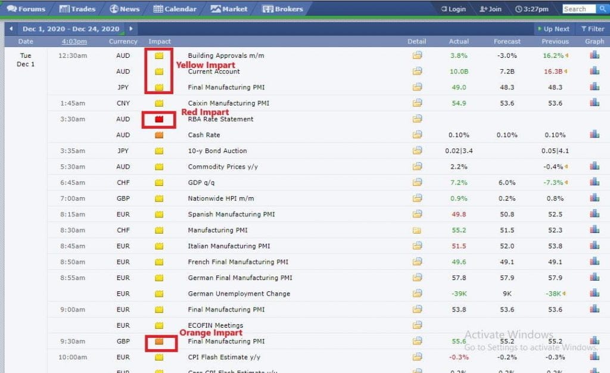The image size is (610, 373).
Task: Click the left arrow to view previous dates
Action: pos(11,28)
